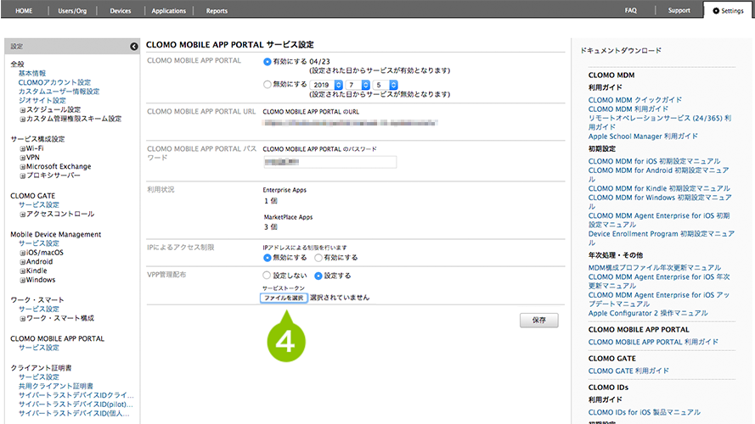The width and height of the screenshot is (755, 424).
Task: Expand the Kindle node
Action: tap(23, 271)
